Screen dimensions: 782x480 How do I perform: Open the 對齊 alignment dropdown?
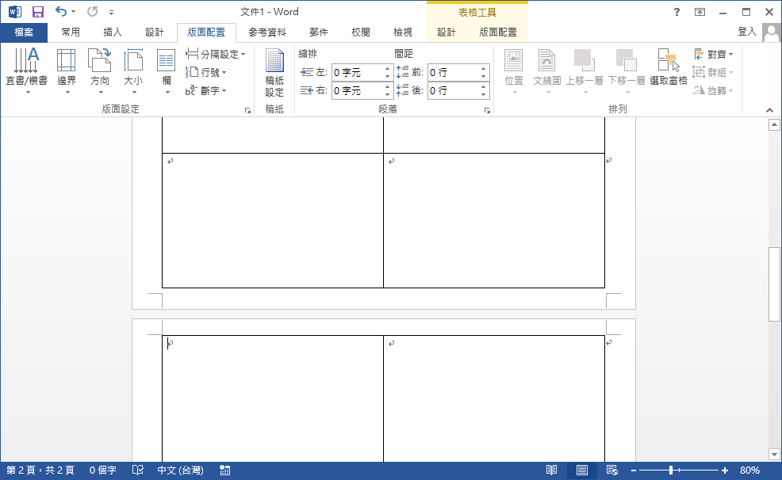713,54
